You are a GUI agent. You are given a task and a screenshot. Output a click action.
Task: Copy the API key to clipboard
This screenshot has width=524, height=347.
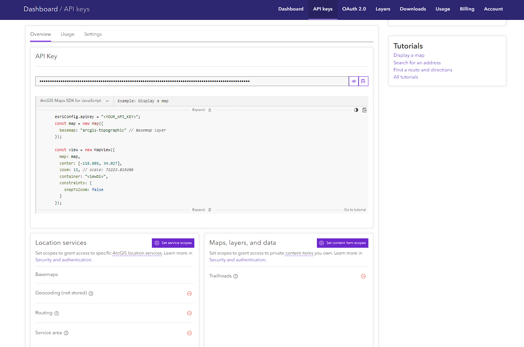[x=363, y=81]
